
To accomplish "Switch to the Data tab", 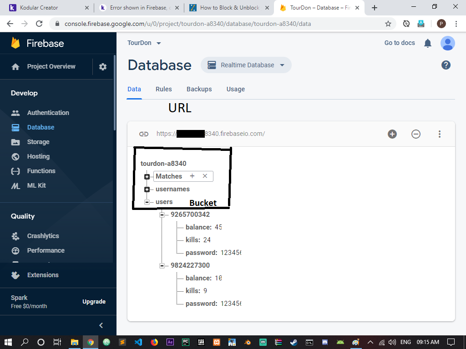I will point(134,90).
